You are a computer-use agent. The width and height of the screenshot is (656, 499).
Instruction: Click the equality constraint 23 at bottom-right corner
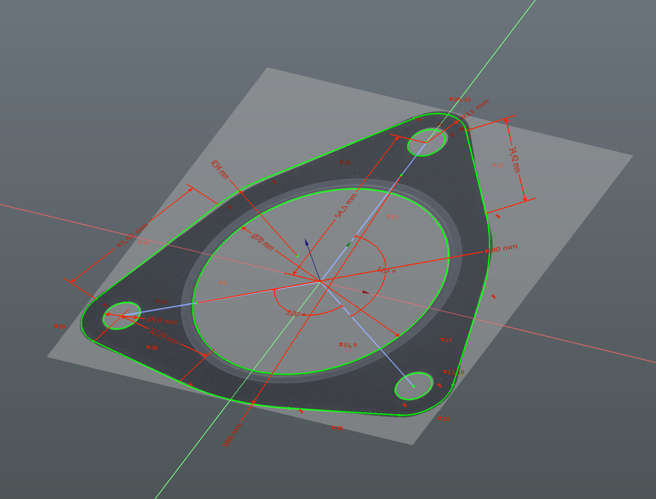pyautogui.click(x=444, y=419)
